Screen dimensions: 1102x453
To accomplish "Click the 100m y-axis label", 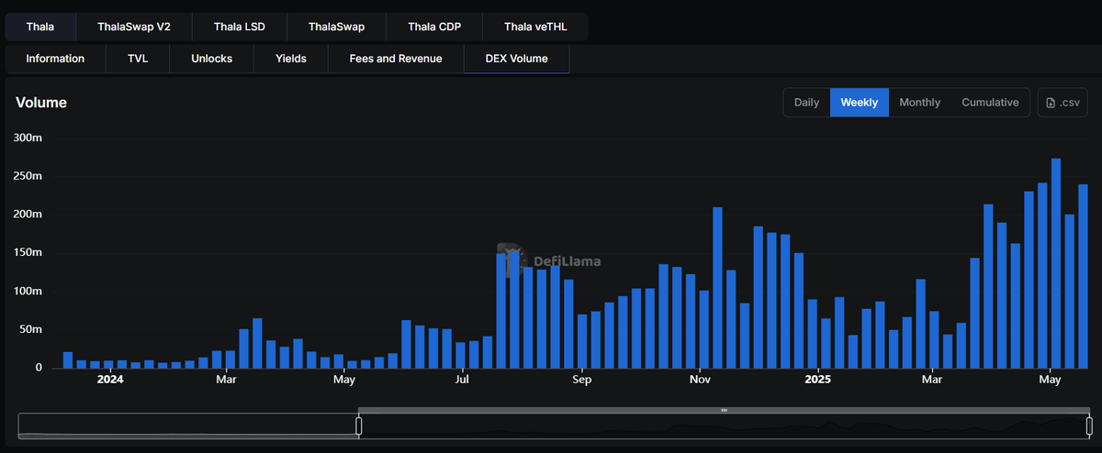I will pos(28,291).
